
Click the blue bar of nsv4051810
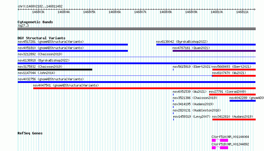point(73,51)
